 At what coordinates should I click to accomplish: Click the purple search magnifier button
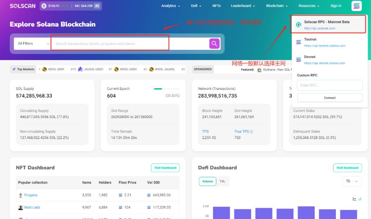click(x=214, y=44)
